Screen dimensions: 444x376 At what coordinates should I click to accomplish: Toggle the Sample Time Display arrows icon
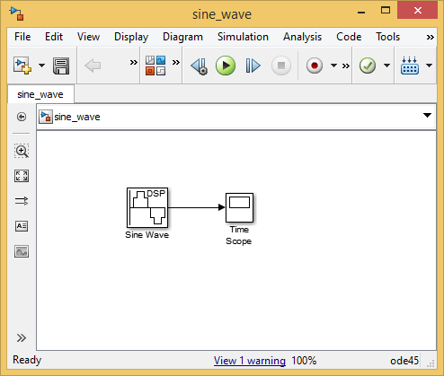click(22, 201)
